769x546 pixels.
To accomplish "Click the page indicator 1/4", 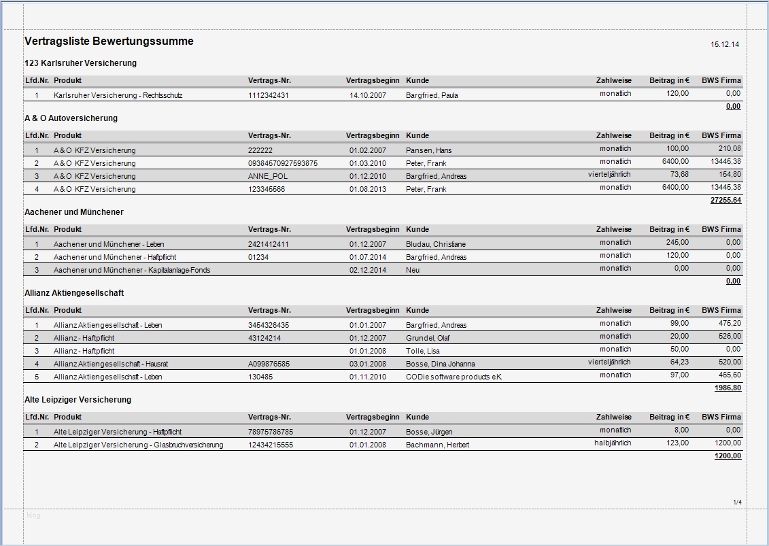I will tap(737, 502).
